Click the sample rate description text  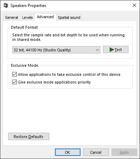pyautogui.click(x=68, y=37)
